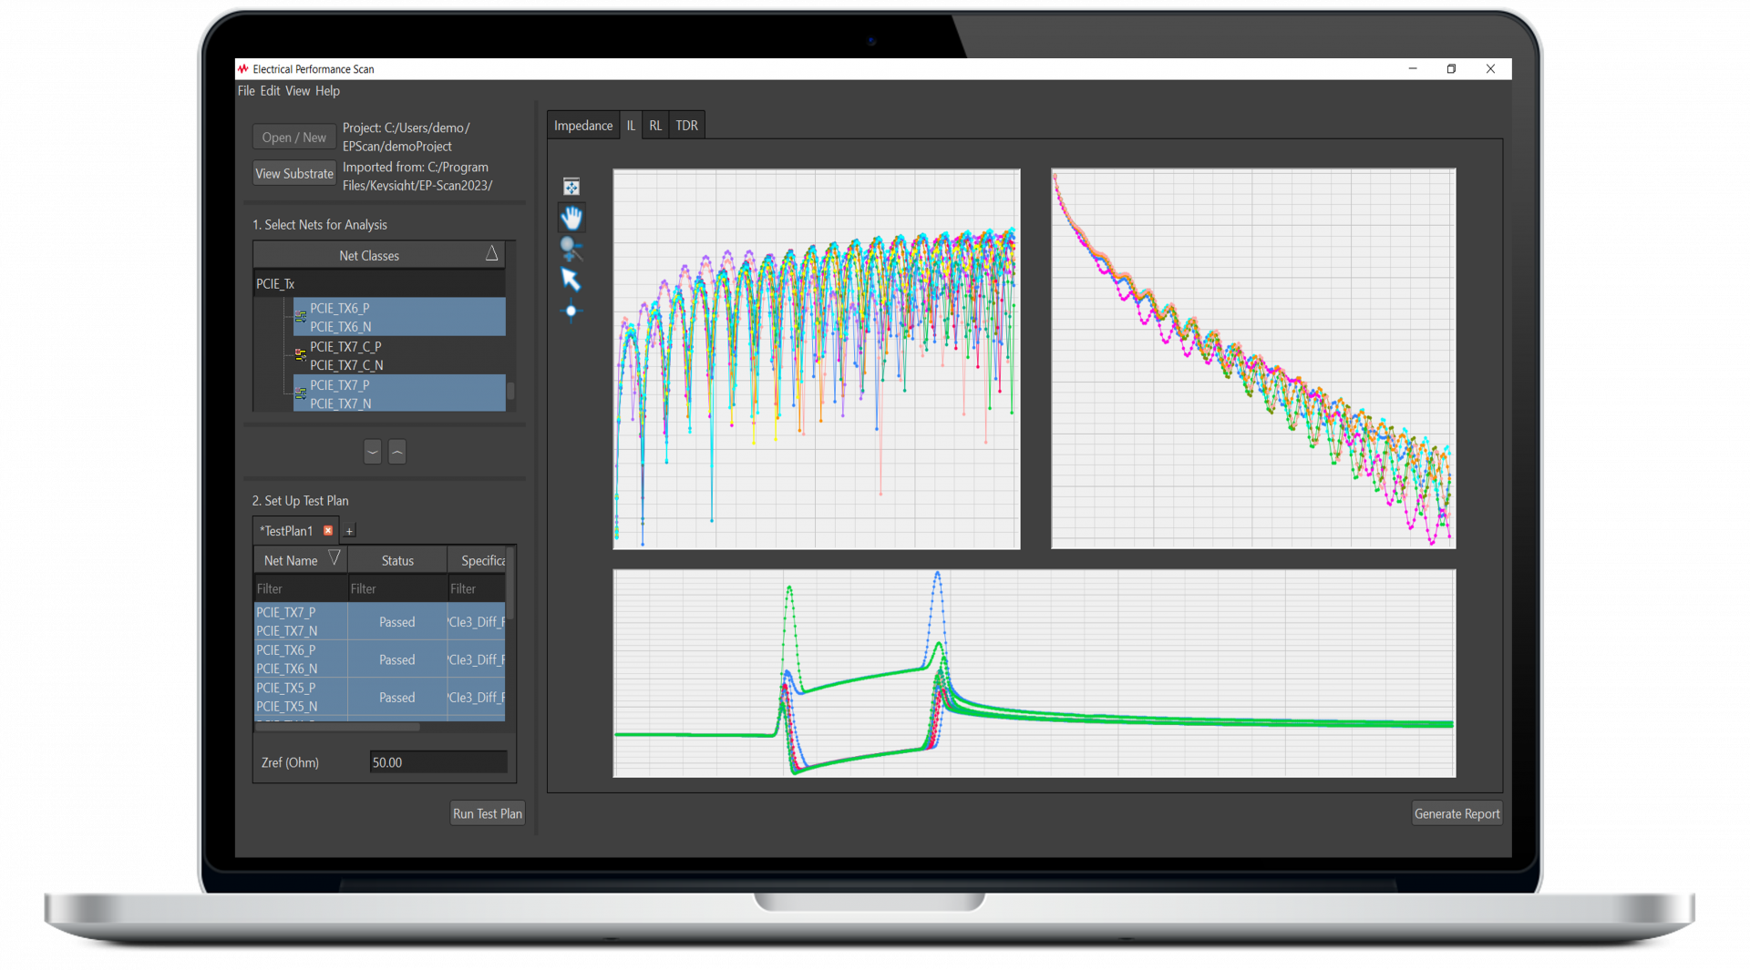Select the PCIE_TX6_P net in the tree
The image size is (1750, 970).
339,309
